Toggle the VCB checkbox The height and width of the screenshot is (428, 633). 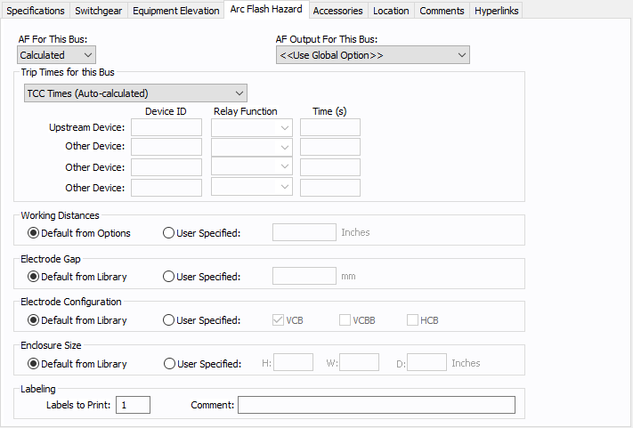(x=278, y=320)
